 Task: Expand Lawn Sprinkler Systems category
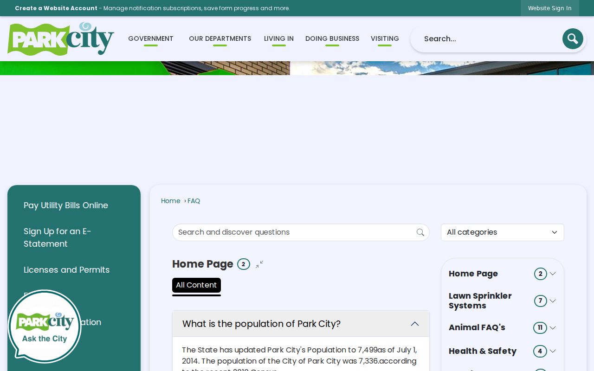click(x=553, y=301)
